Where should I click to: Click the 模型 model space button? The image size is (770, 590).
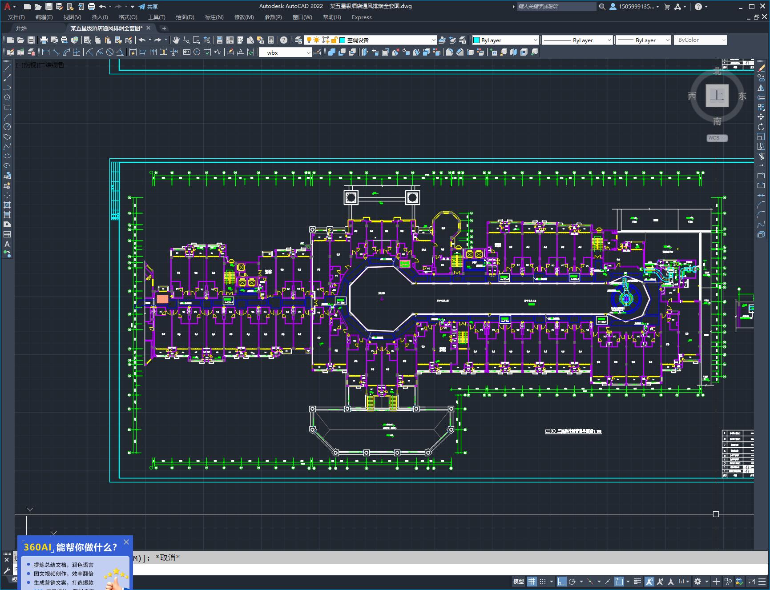[518, 581]
